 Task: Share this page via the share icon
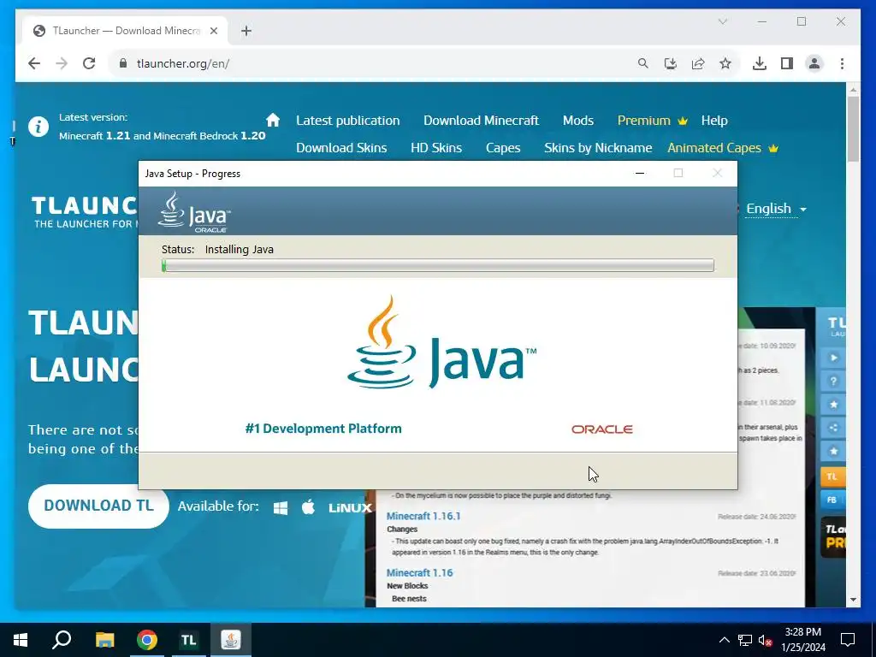click(698, 63)
